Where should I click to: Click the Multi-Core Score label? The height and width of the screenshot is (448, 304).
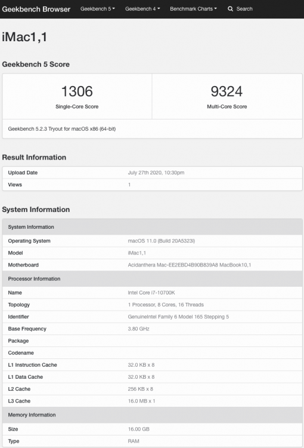(227, 106)
